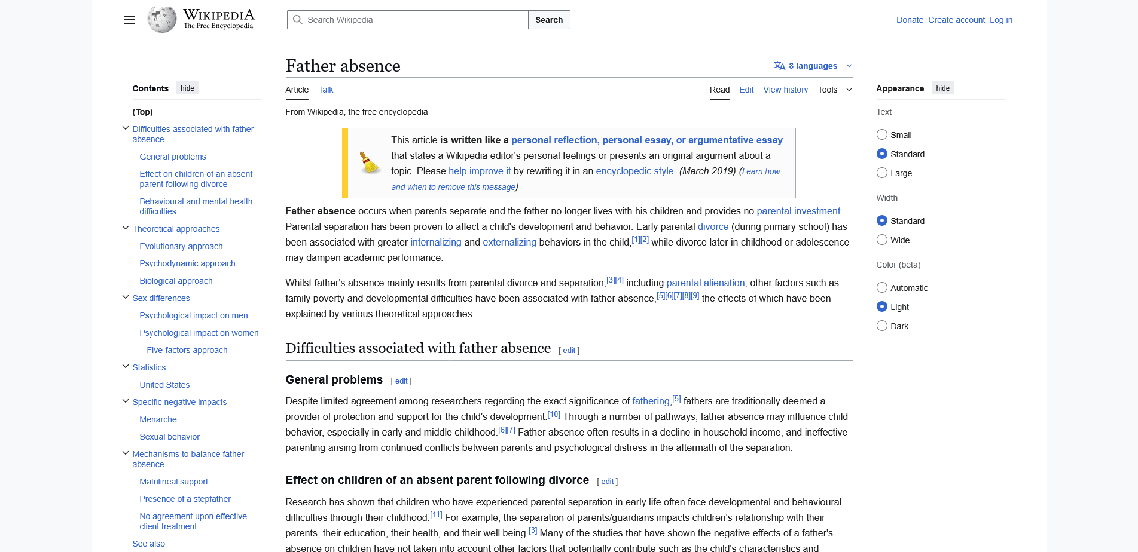Open the internalizing link
Viewport: 1138px width, 552px height.
coord(436,242)
